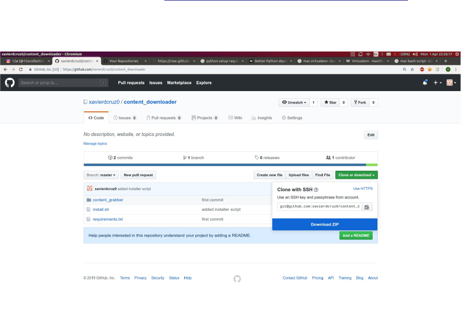Click the GitHub octocat logo in the header
The image size is (461, 310).
(x=10, y=83)
